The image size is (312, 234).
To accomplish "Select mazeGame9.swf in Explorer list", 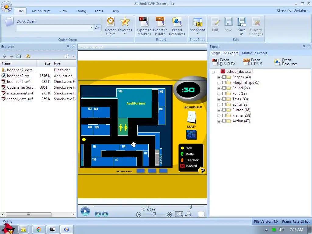I will [38, 93].
